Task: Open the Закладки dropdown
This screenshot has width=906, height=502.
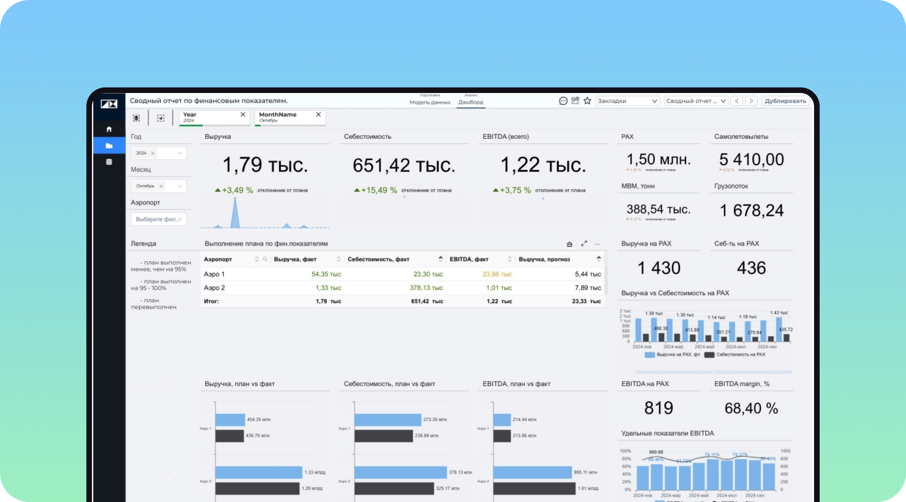Action: [x=627, y=101]
